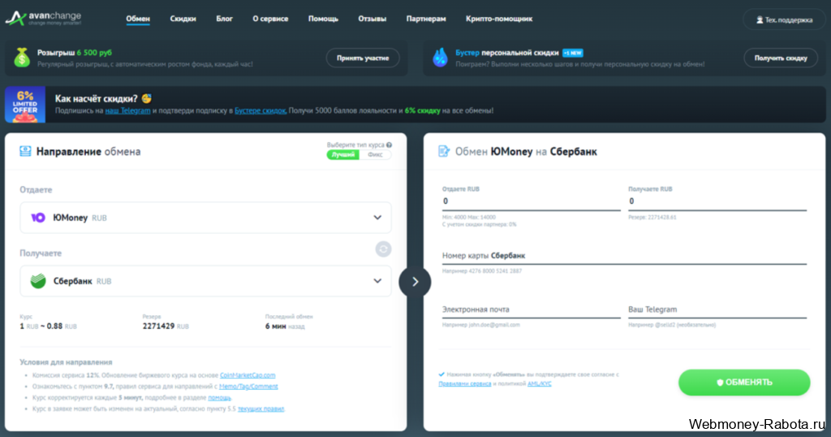
Task: Open the текущих правил link
Action: pos(260,409)
